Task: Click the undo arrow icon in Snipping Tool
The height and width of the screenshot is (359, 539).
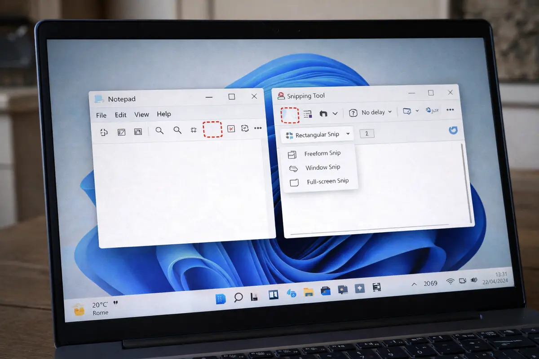Action: [x=323, y=114]
